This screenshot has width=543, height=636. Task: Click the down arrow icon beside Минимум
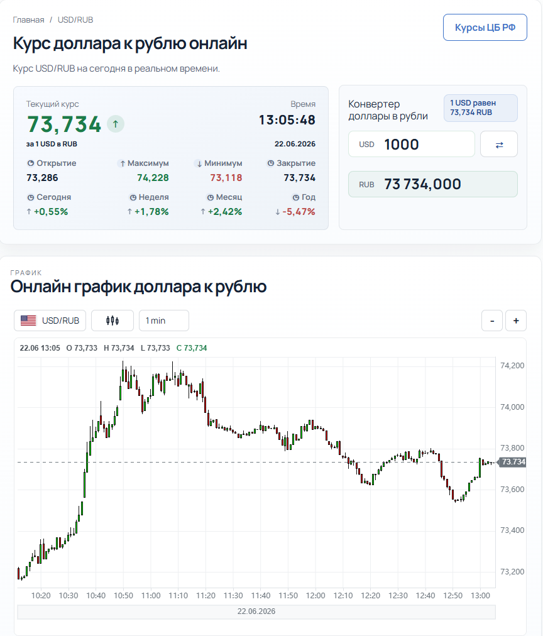[x=199, y=163]
